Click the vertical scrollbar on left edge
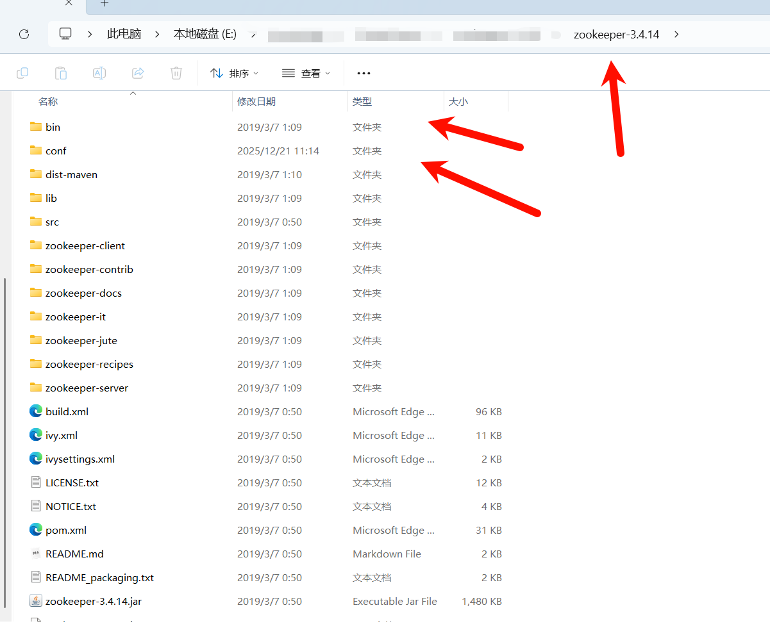 point(4,442)
